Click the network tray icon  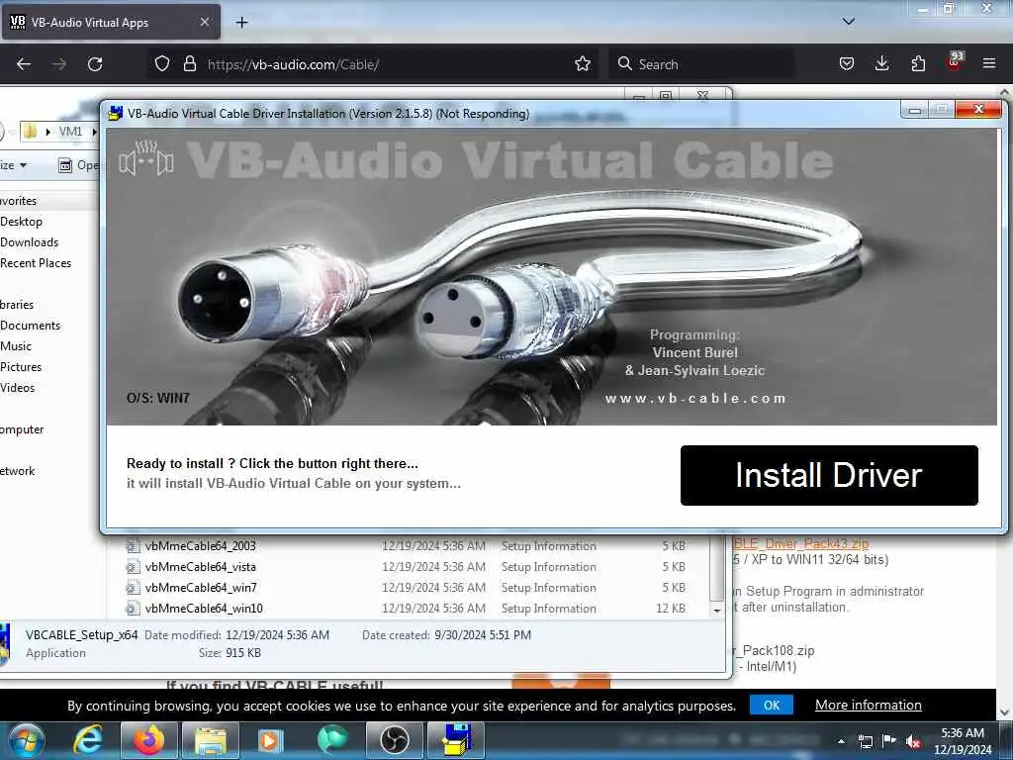[865, 742]
